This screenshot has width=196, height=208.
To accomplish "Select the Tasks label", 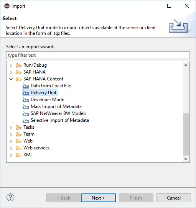I will tap(29, 127).
